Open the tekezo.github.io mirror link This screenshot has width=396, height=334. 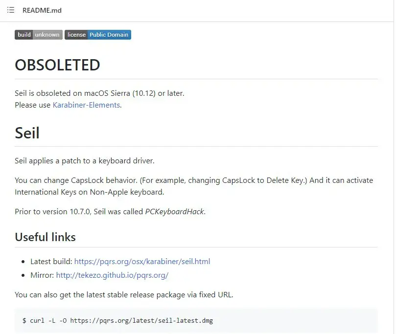click(113, 275)
